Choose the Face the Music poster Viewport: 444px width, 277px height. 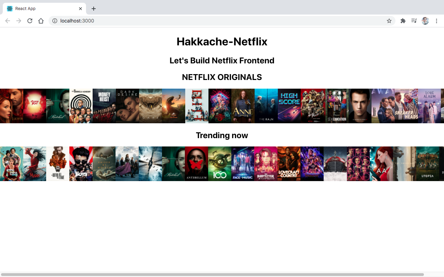point(243,164)
